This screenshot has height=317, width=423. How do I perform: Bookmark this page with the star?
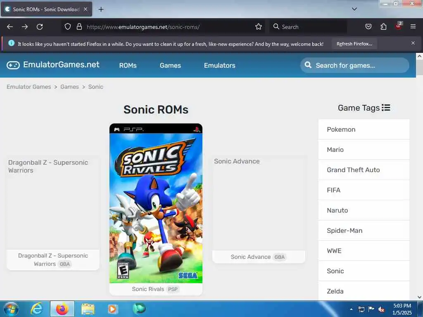tap(259, 26)
